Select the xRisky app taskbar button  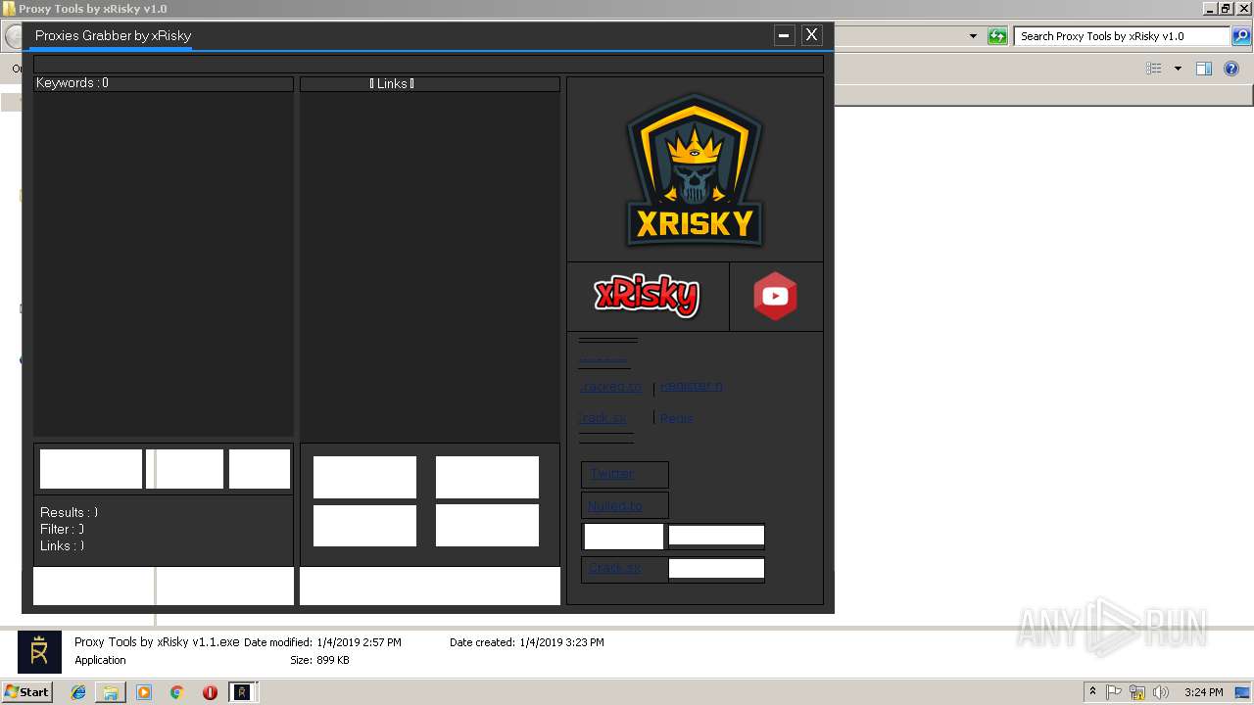tap(242, 692)
